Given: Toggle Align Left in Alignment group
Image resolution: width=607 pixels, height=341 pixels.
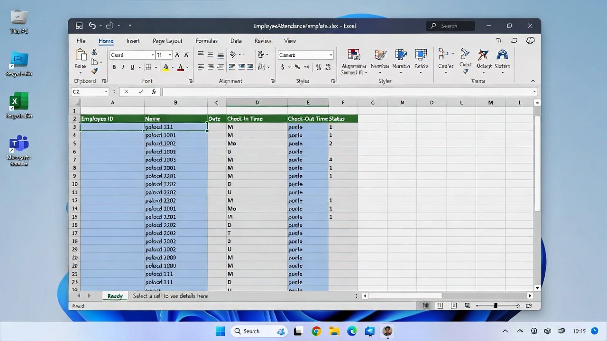Looking at the screenshot, I should pos(201,67).
